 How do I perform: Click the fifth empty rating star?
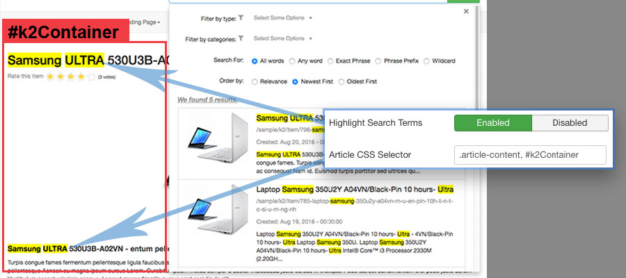(x=91, y=76)
